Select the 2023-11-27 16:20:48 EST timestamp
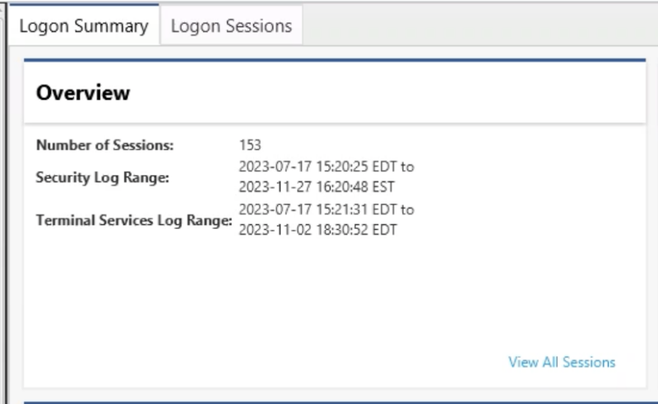The image size is (658, 404). [317, 187]
